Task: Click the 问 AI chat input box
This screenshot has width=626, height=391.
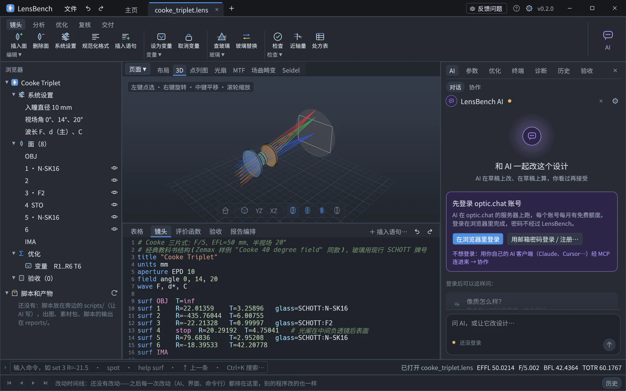Action: pyautogui.click(x=533, y=334)
